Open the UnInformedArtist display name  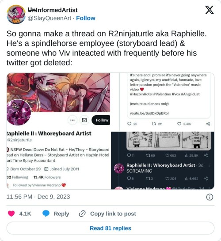[53, 10]
